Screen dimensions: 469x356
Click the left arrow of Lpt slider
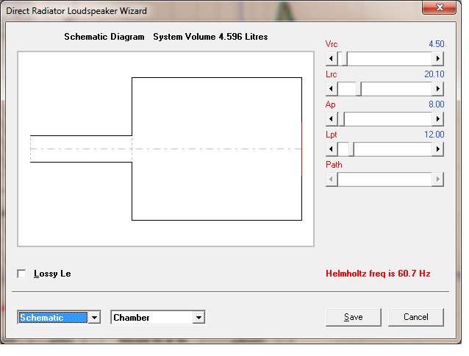[x=332, y=149]
